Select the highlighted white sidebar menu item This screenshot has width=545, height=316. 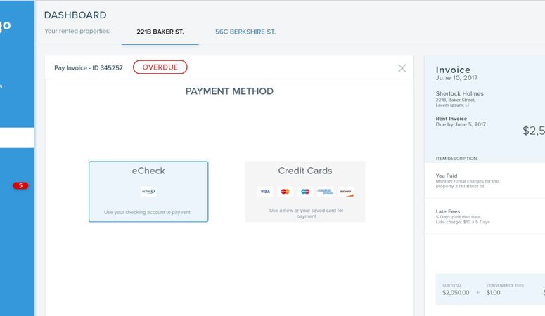point(17,138)
